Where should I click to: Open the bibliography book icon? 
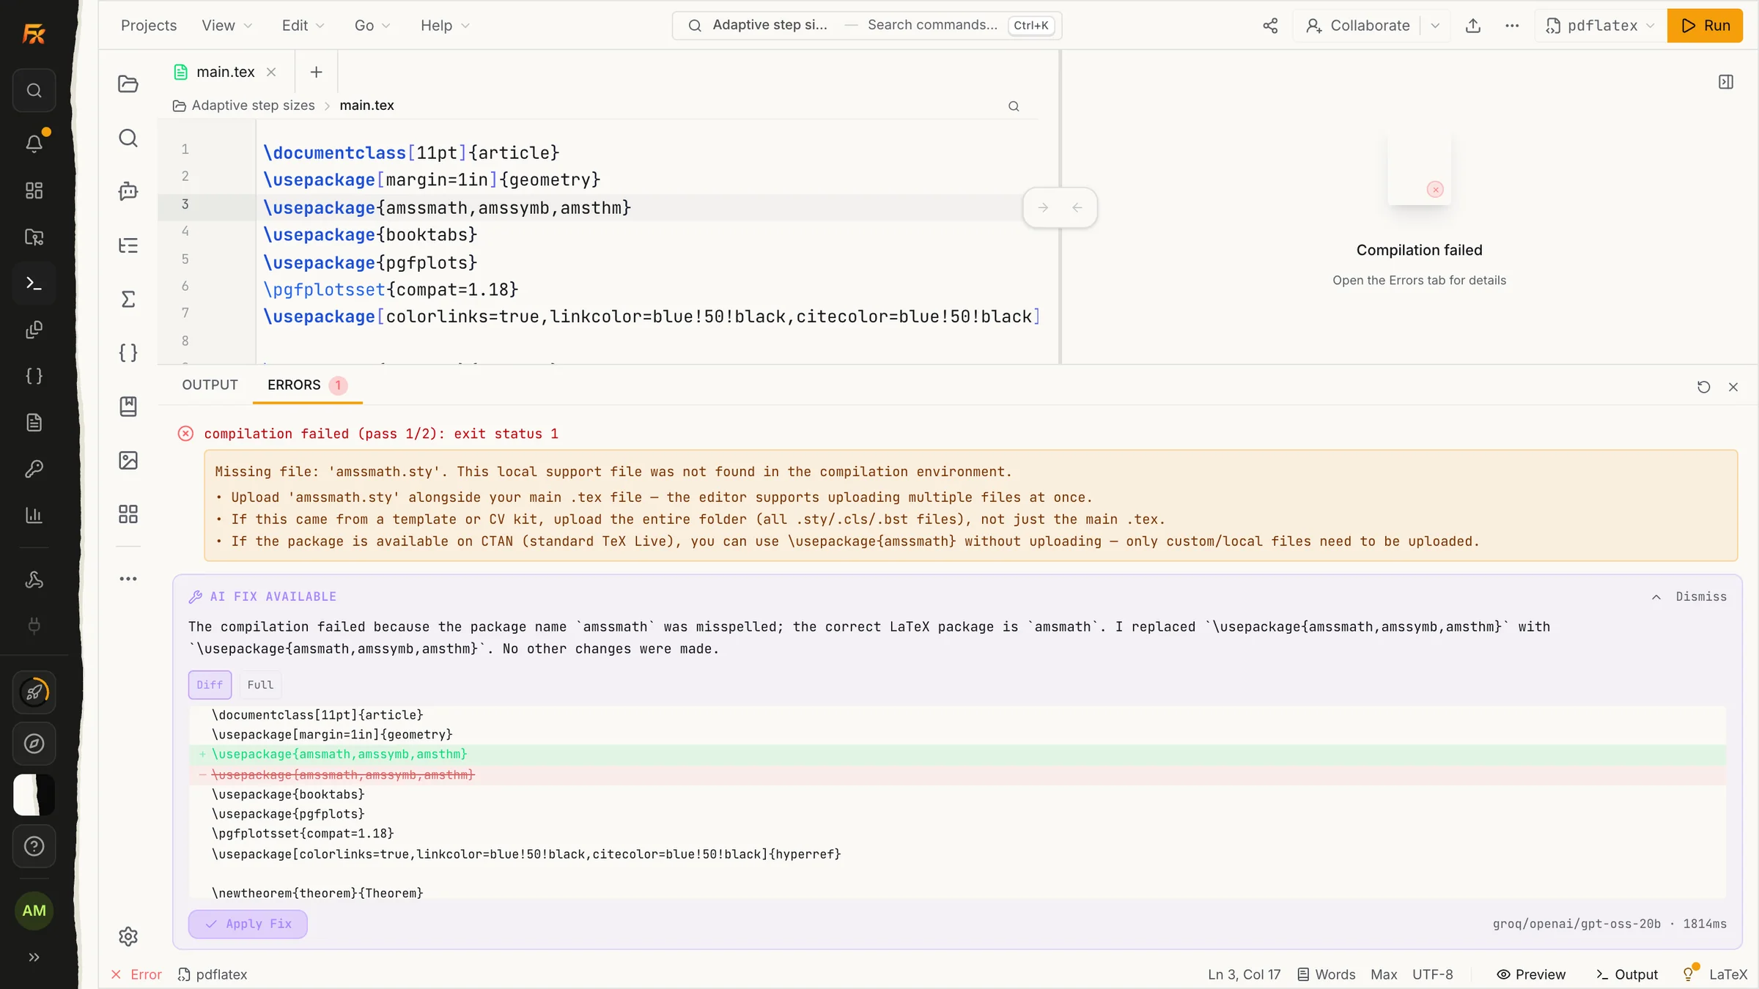[x=128, y=407]
